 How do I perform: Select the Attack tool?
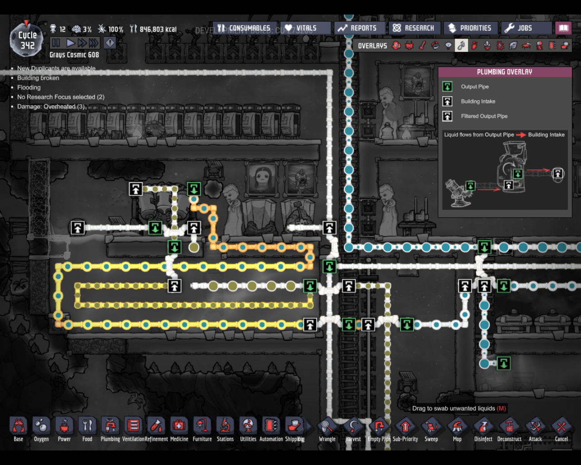(x=535, y=428)
